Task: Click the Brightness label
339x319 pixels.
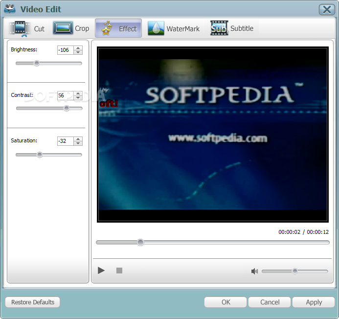Action: [x=24, y=49]
